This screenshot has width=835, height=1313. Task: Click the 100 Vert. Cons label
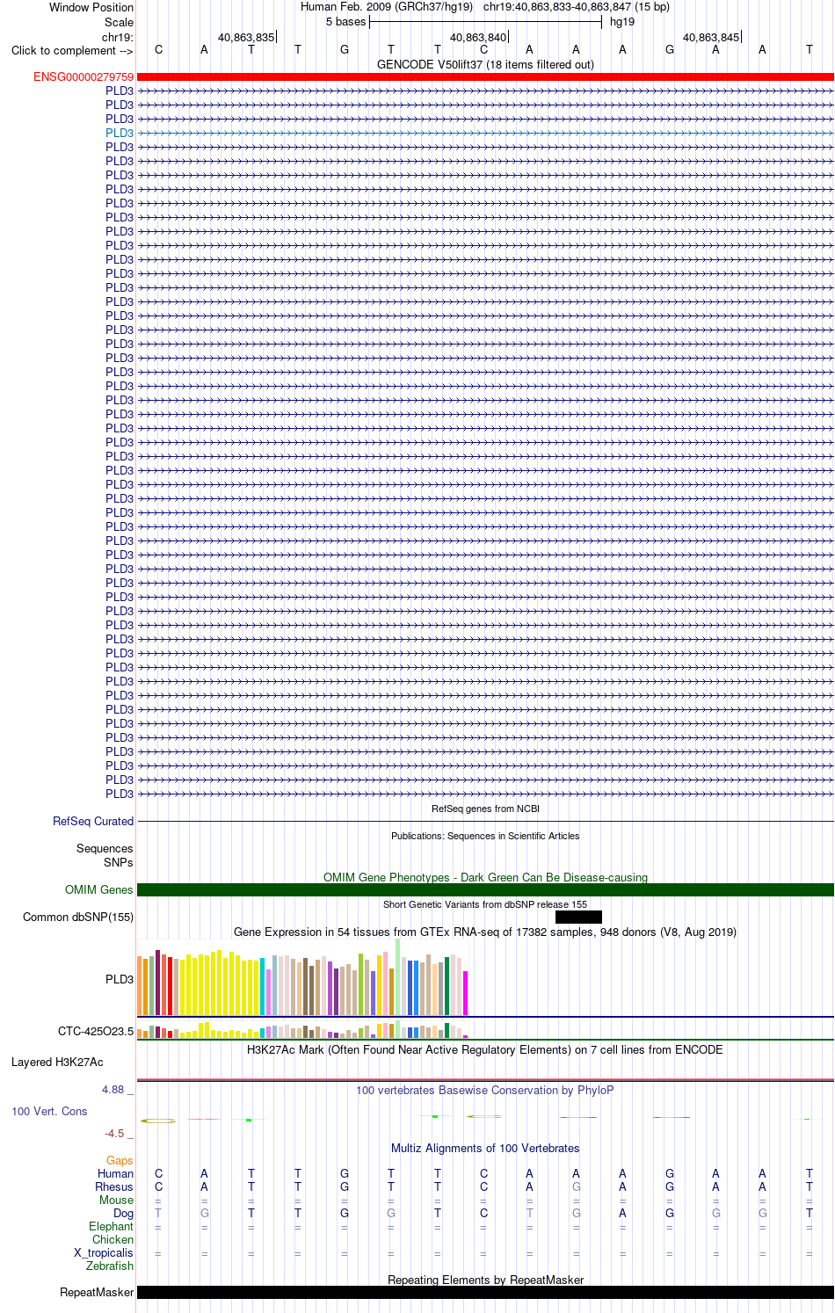pos(49,1112)
